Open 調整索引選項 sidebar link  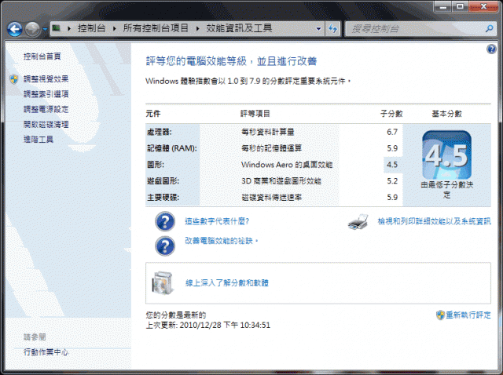click(46, 94)
